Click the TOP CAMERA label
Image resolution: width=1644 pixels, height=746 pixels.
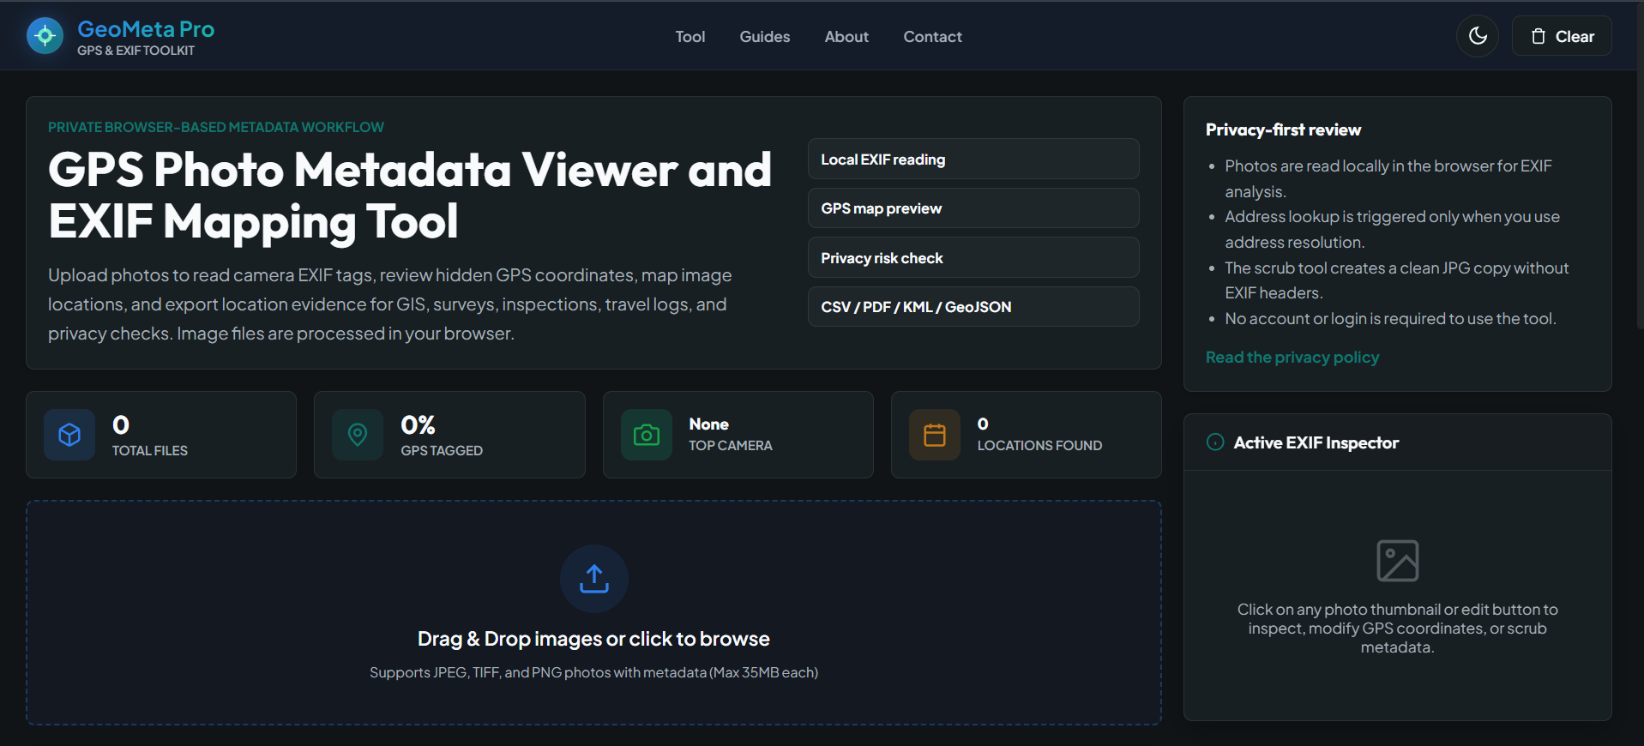731,446
